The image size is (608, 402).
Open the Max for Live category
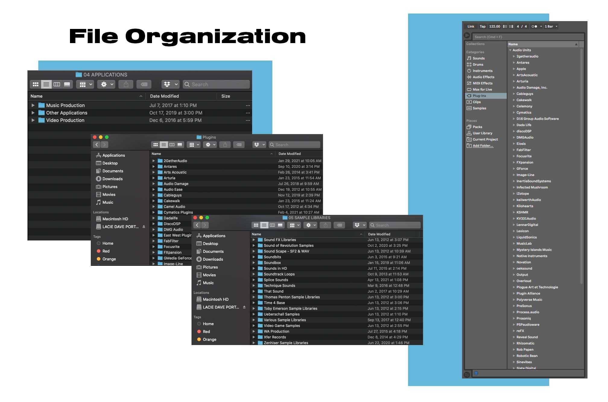point(482,90)
